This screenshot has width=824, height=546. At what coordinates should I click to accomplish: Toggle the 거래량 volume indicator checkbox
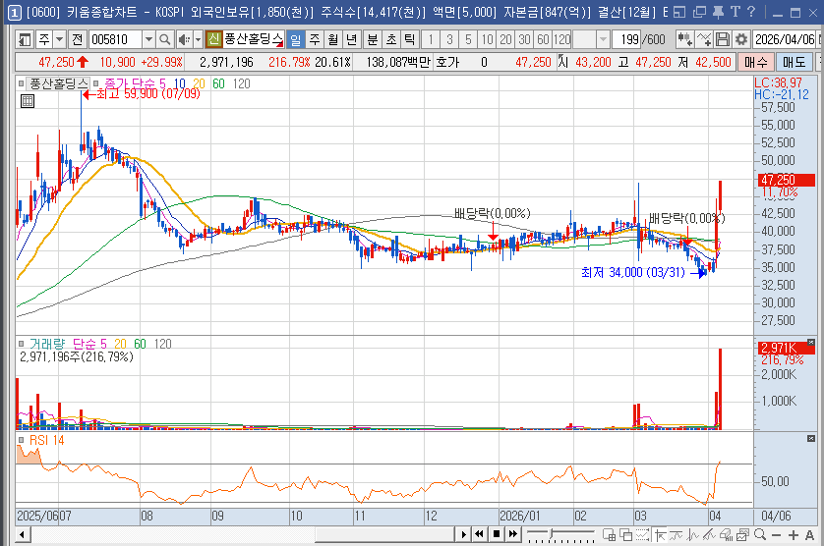click(21, 344)
